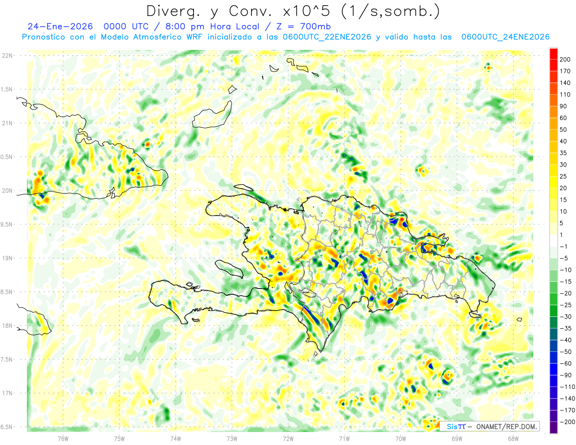The height and width of the screenshot is (445, 576).
Task: Click the '22N' latitude label
Action: 7,55
